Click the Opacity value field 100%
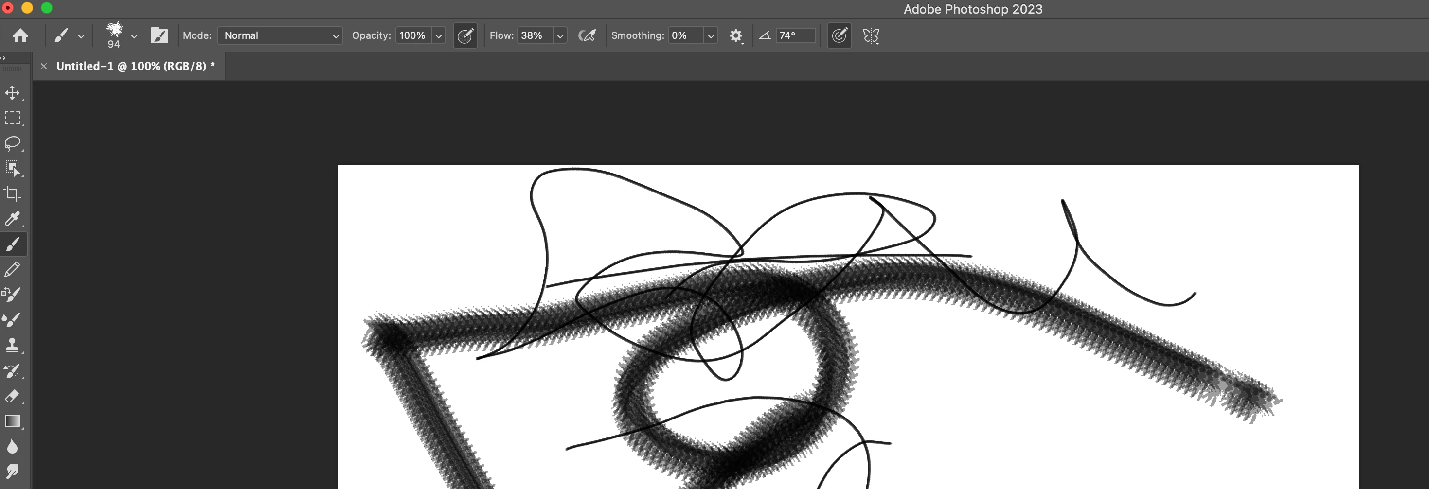Viewport: 1429px width, 489px height. [x=413, y=35]
